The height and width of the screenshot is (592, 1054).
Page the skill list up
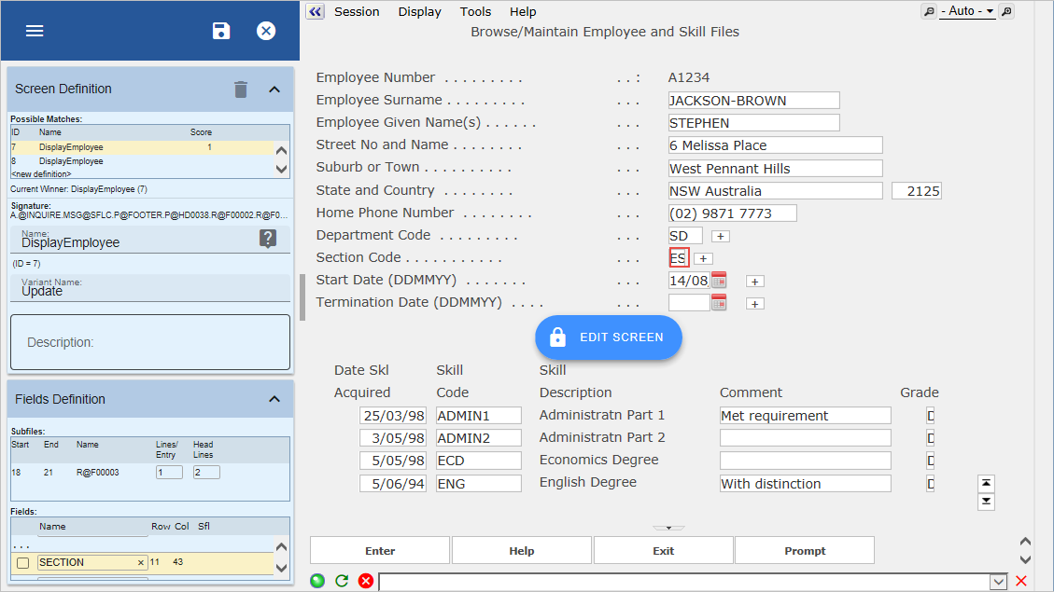[x=986, y=483]
